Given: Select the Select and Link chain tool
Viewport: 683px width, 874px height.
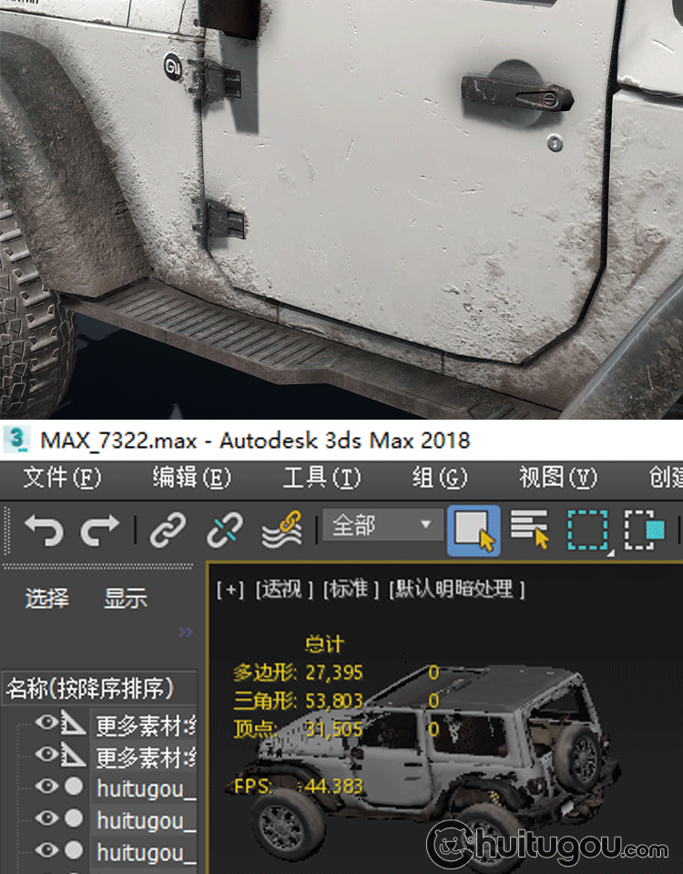Looking at the screenshot, I should [x=168, y=530].
